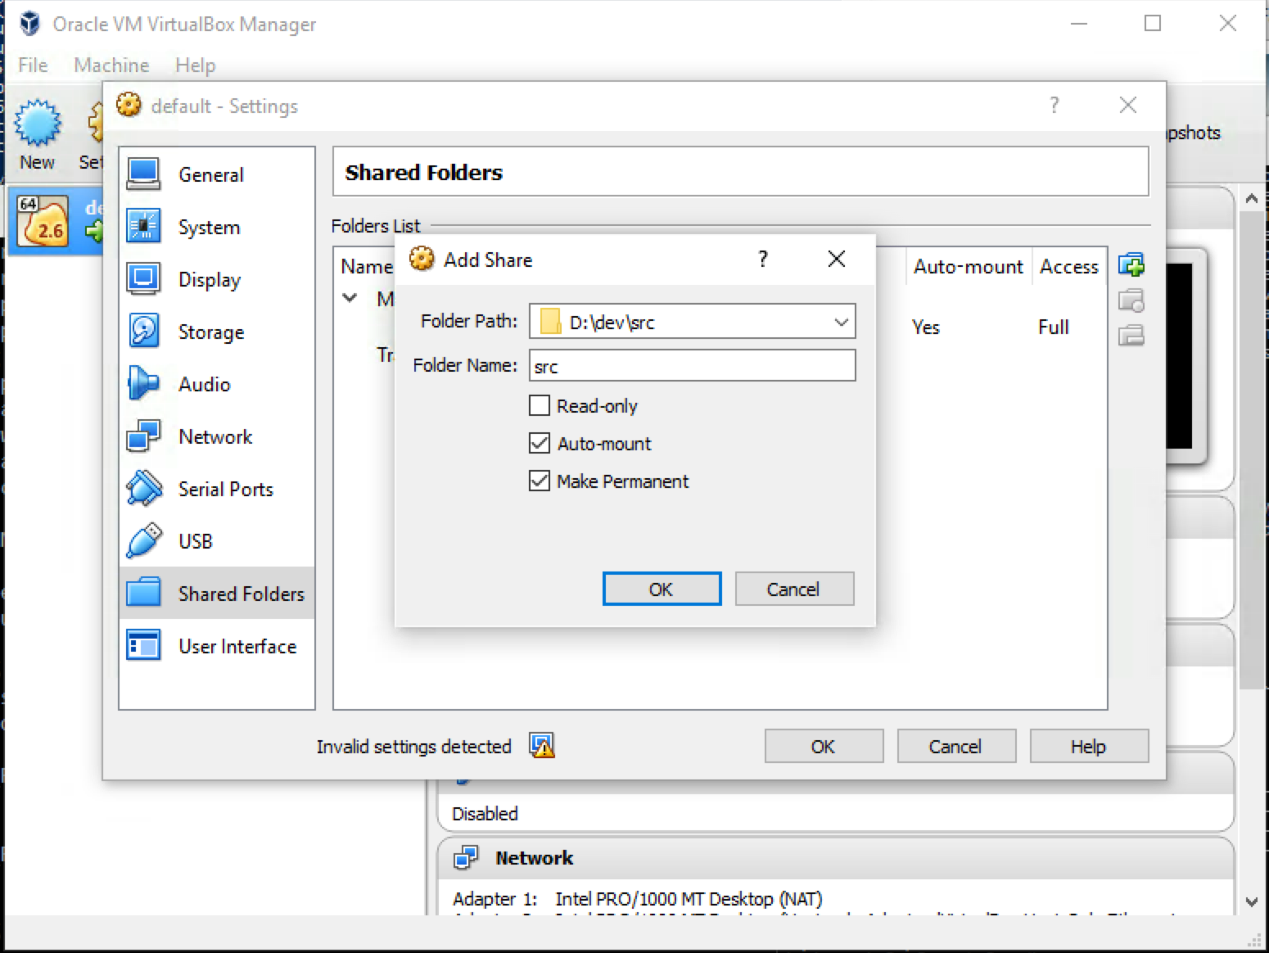
Task: Open the USB settings page
Action: pyautogui.click(x=196, y=541)
